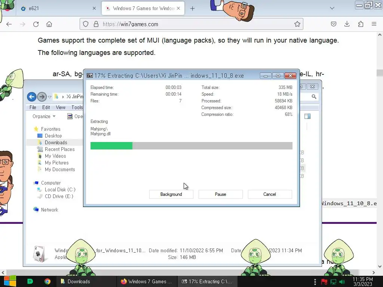Select the Windows 7 Games tab
The width and height of the screenshot is (383, 287).
[x=143, y=8]
